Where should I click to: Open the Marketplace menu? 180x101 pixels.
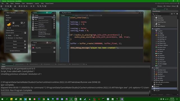click(30, 3)
